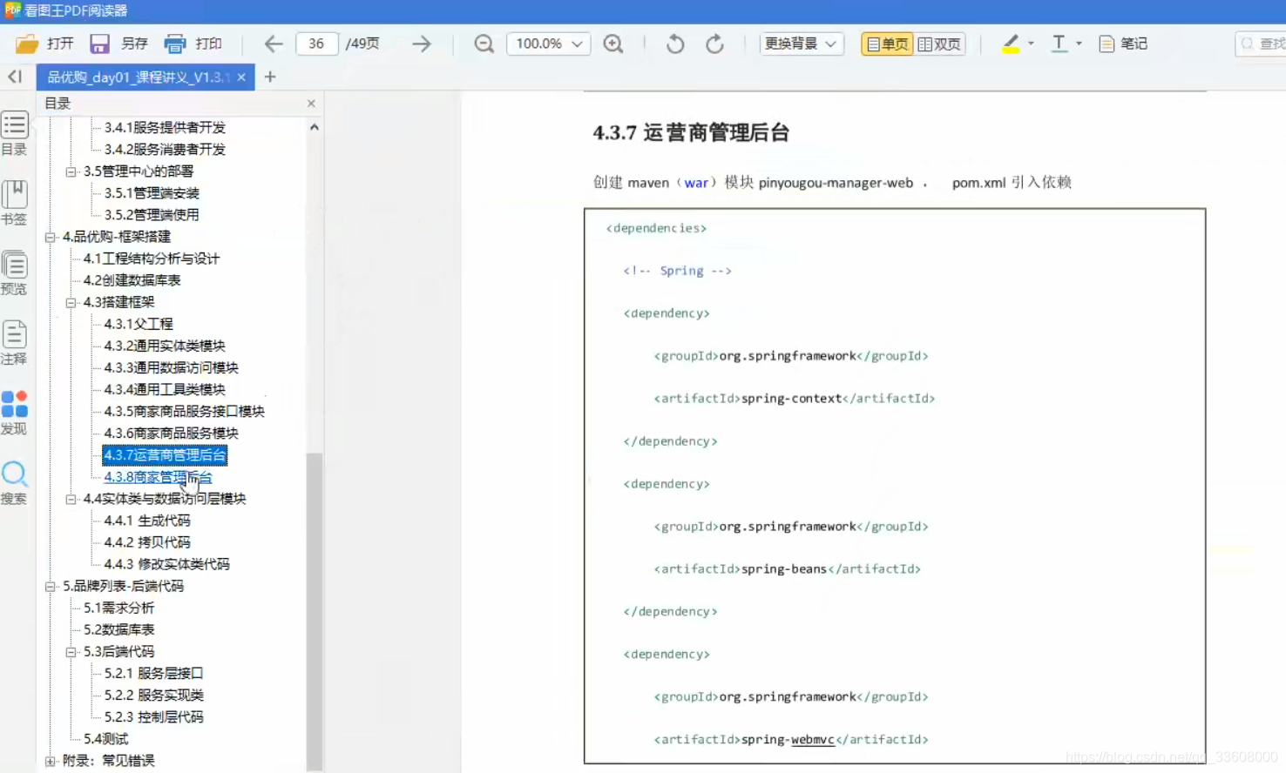Go to next page arrow

point(422,44)
